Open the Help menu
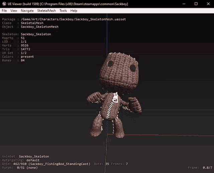214x173 pixels. pyautogui.click(x=74, y=11)
